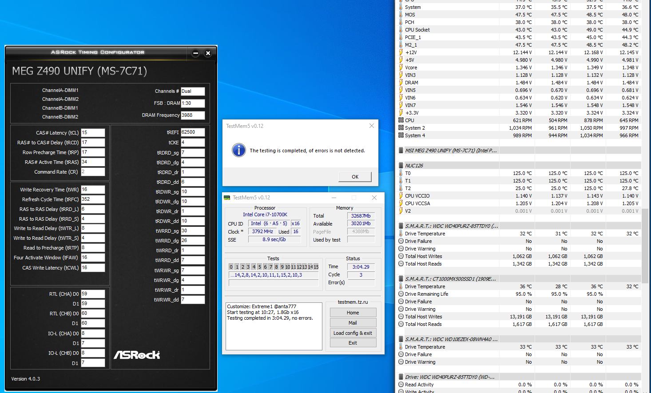Click the voltage icon next to CPU VCCSA

click(401, 203)
